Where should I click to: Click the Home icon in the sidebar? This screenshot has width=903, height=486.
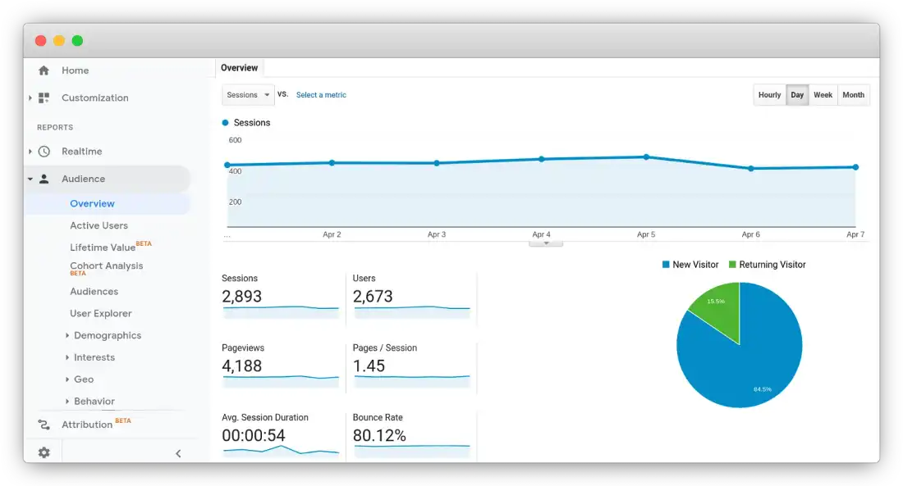pos(44,70)
